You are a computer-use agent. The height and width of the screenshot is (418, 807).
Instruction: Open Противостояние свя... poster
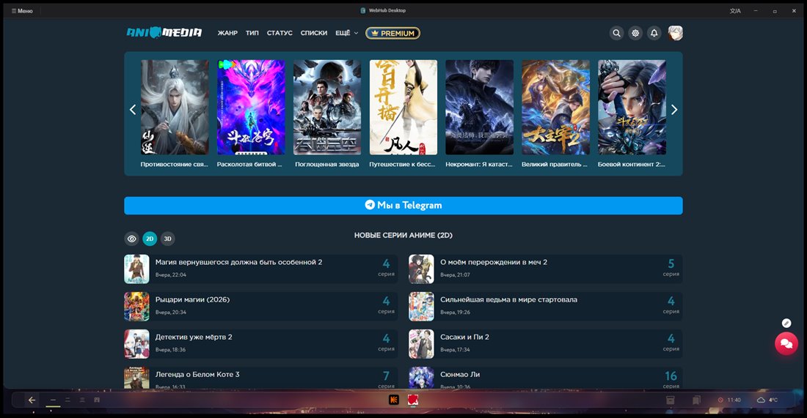coord(175,108)
